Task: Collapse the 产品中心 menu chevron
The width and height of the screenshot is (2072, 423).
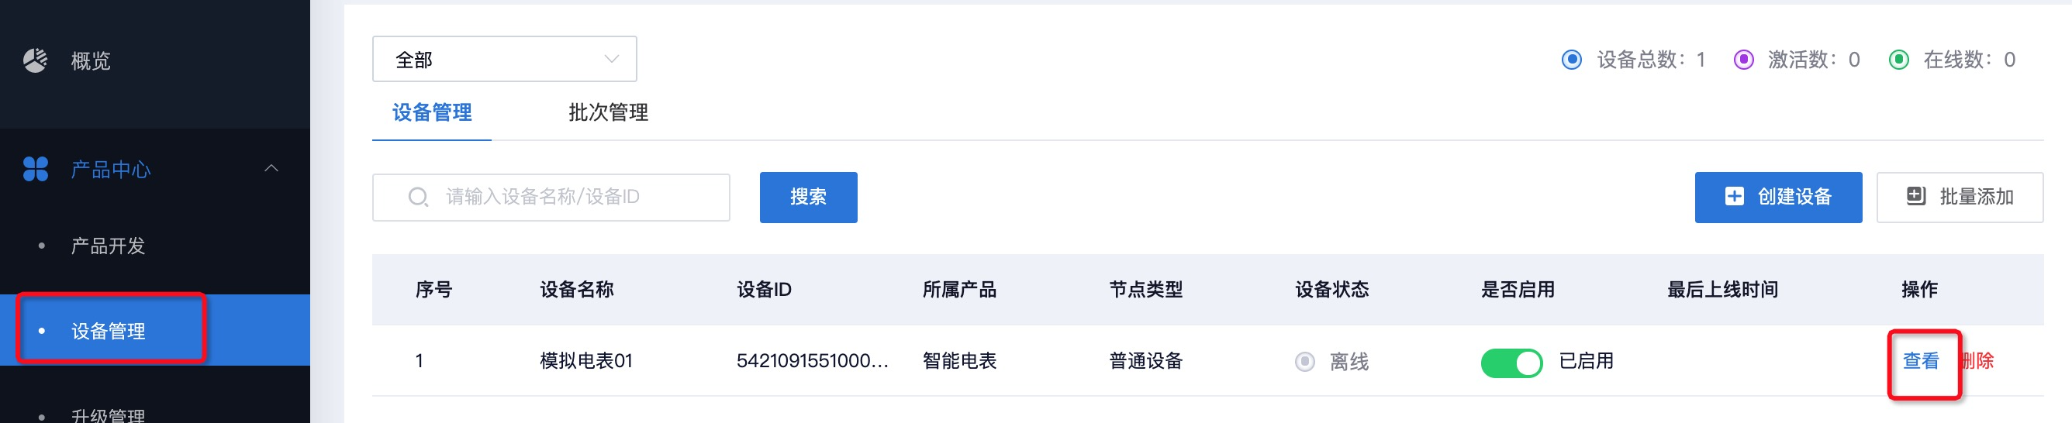Action: [272, 168]
